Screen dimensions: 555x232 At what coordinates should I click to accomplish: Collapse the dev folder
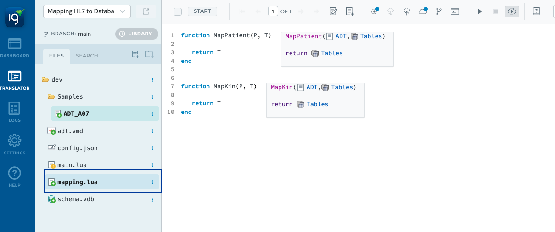45,79
